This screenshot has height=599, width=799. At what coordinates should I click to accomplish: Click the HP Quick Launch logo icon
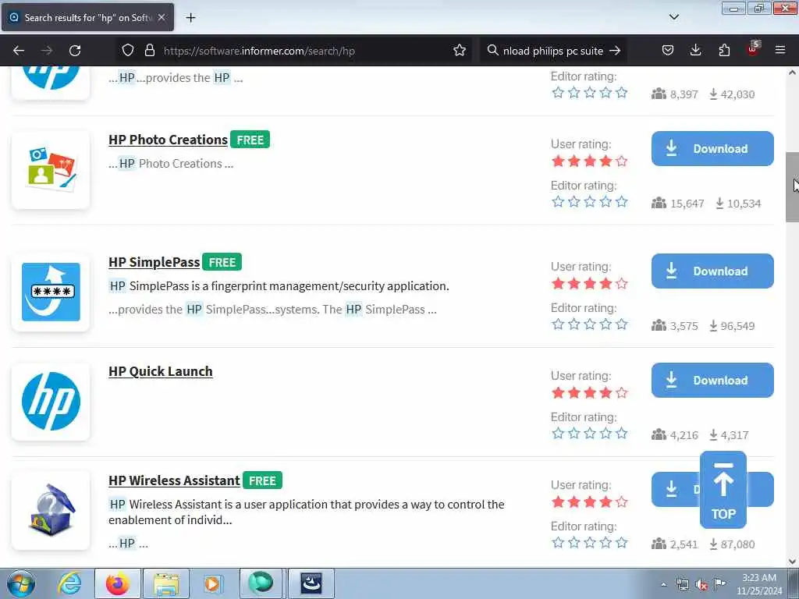[51, 402]
